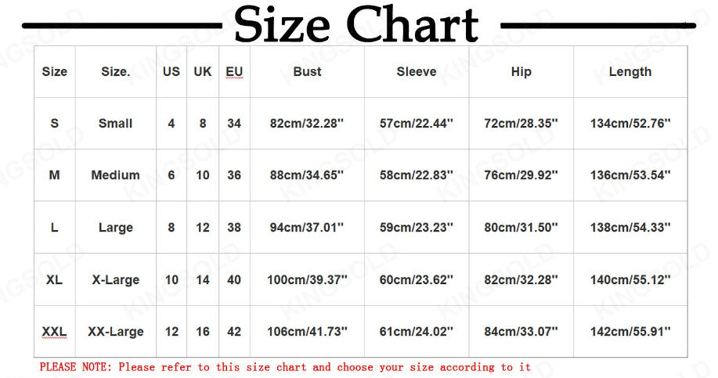Select the 142cm/55.91" length value
This screenshot has width=718, height=378.
coord(630,331)
